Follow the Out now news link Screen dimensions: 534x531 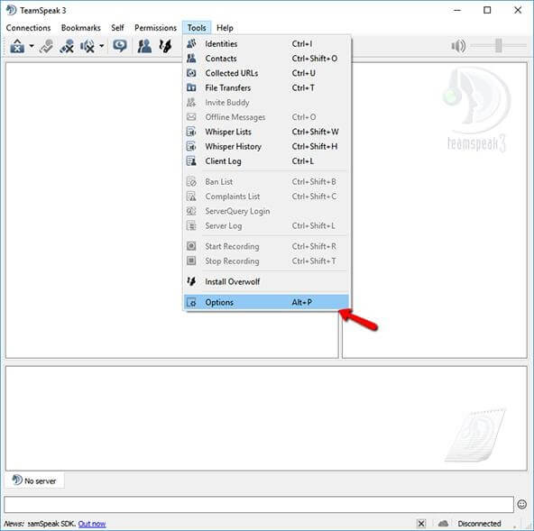(92, 524)
